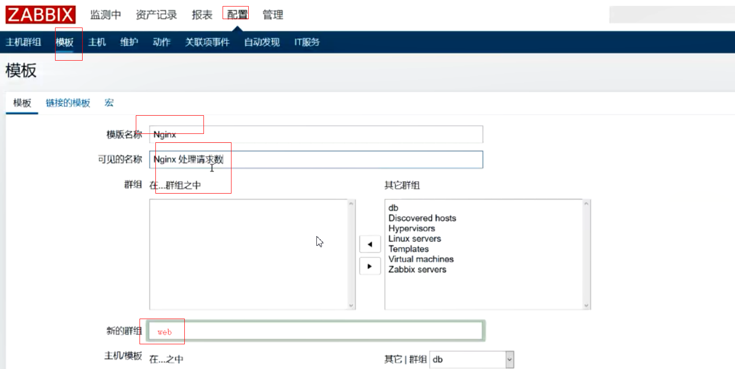Viewport: 735px width, 369px height.
Task: Move selected group right with arrow button
Action: click(370, 266)
